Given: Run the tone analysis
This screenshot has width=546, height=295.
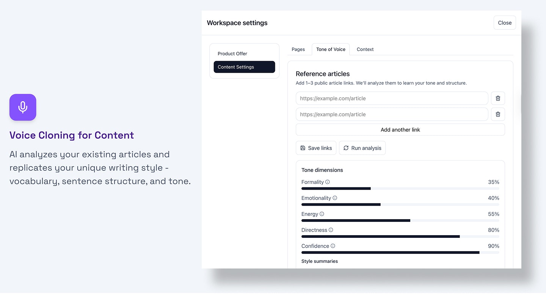Looking at the screenshot, I should (x=362, y=148).
